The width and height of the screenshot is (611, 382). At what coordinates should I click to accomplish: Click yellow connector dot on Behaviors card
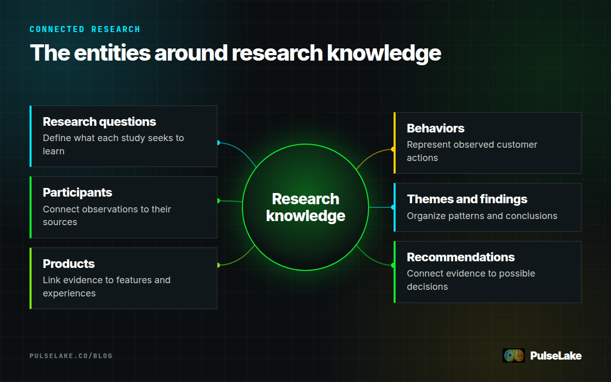[x=393, y=149]
